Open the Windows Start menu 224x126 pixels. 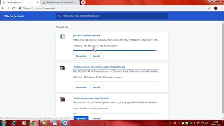coord(4,123)
